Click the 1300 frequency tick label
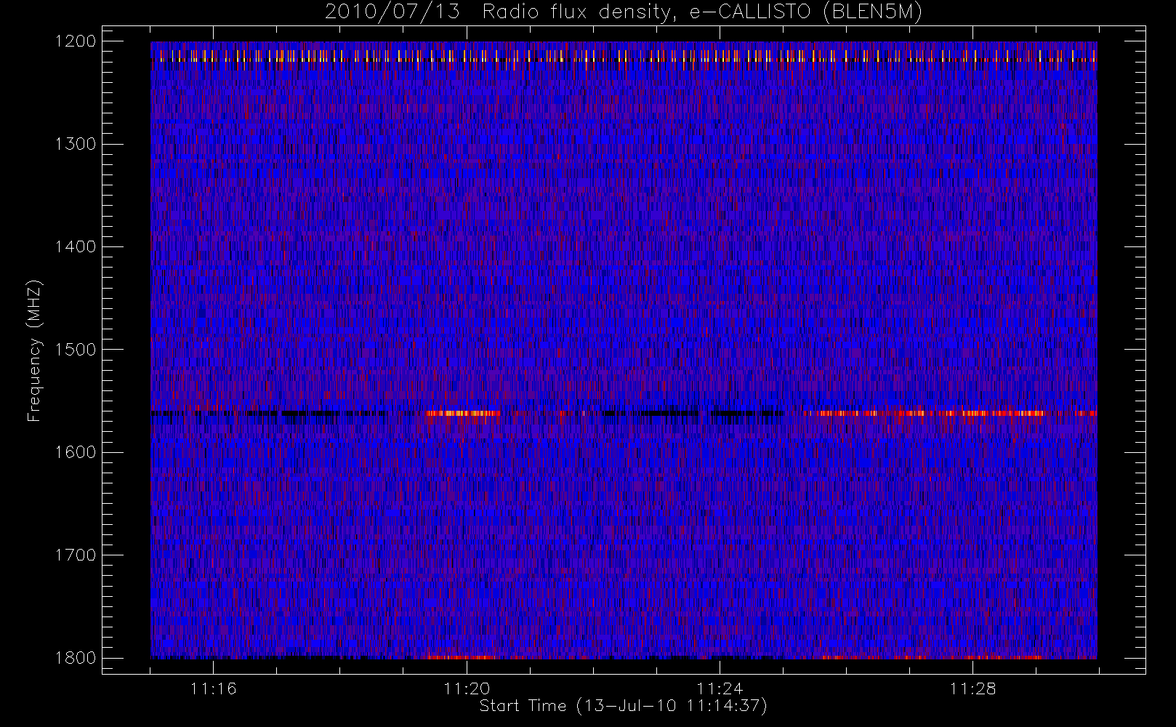The image size is (1176, 727). pos(76,144)
